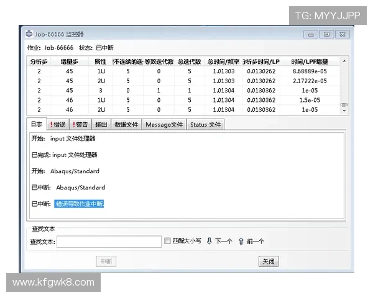Screen dimensions: 373x298
Task: Click the 增量步 column header
Action: click(x=70, y=62)
